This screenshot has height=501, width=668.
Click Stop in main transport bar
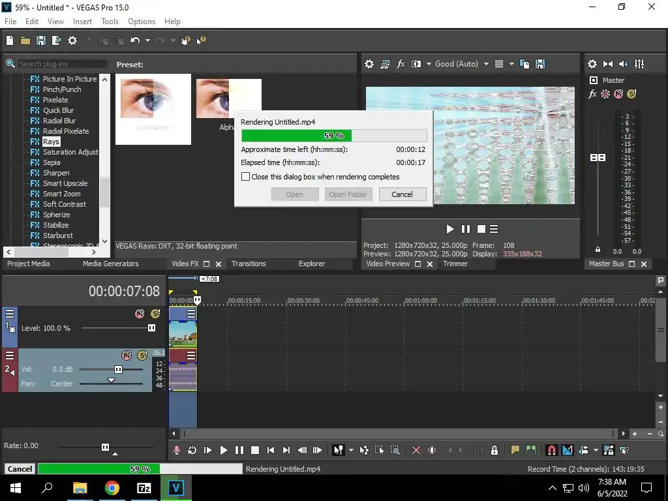click(x=255, y=450)
